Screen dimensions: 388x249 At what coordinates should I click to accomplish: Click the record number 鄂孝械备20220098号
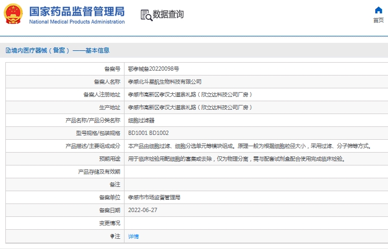pos(153,69)
